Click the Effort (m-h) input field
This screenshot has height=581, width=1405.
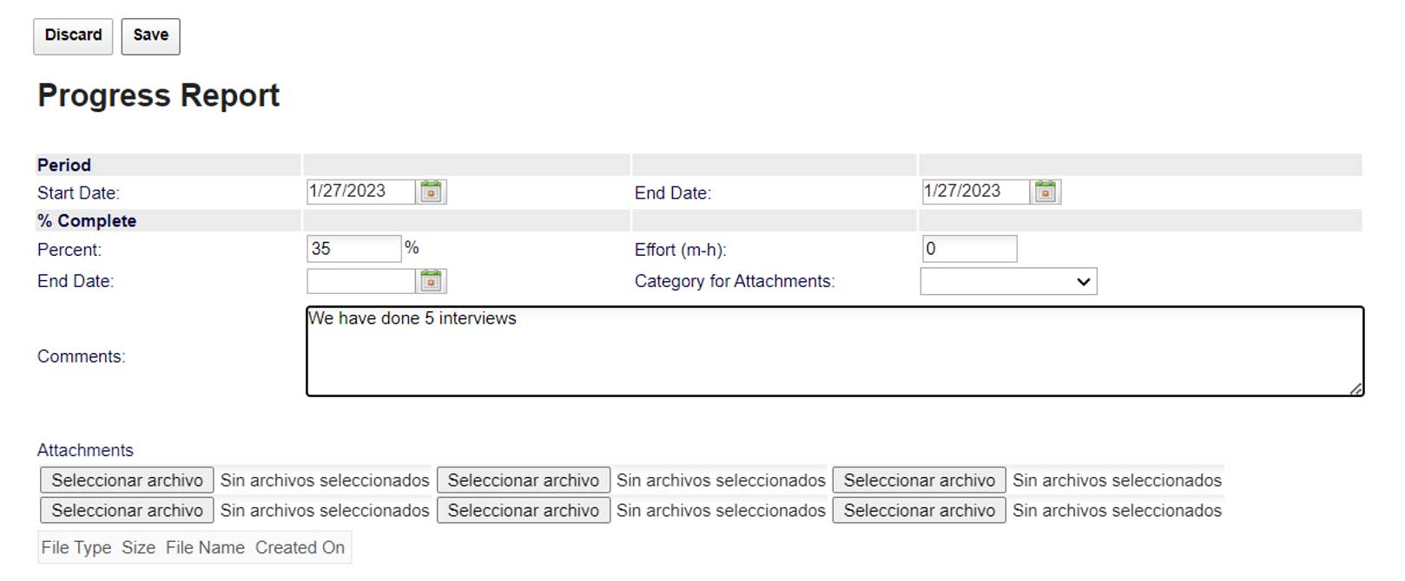click(x=969, y=249)
